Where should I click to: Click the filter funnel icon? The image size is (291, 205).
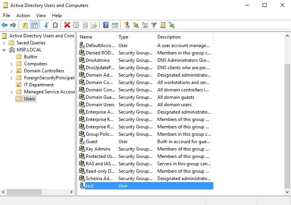(x=154, y=25)
